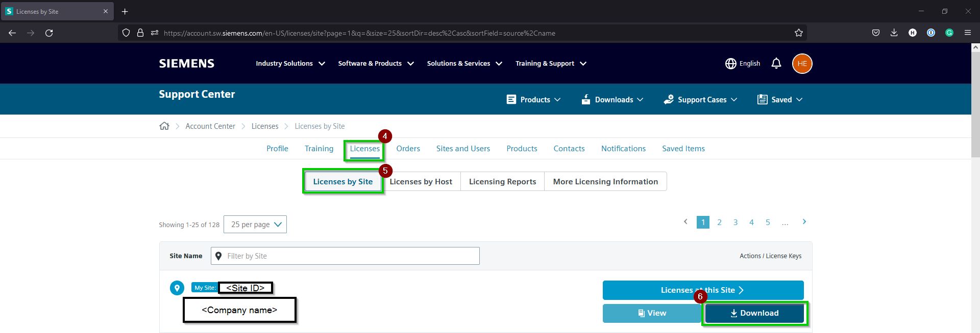Select the Licensing Reports button

click(x=503, y=182)
